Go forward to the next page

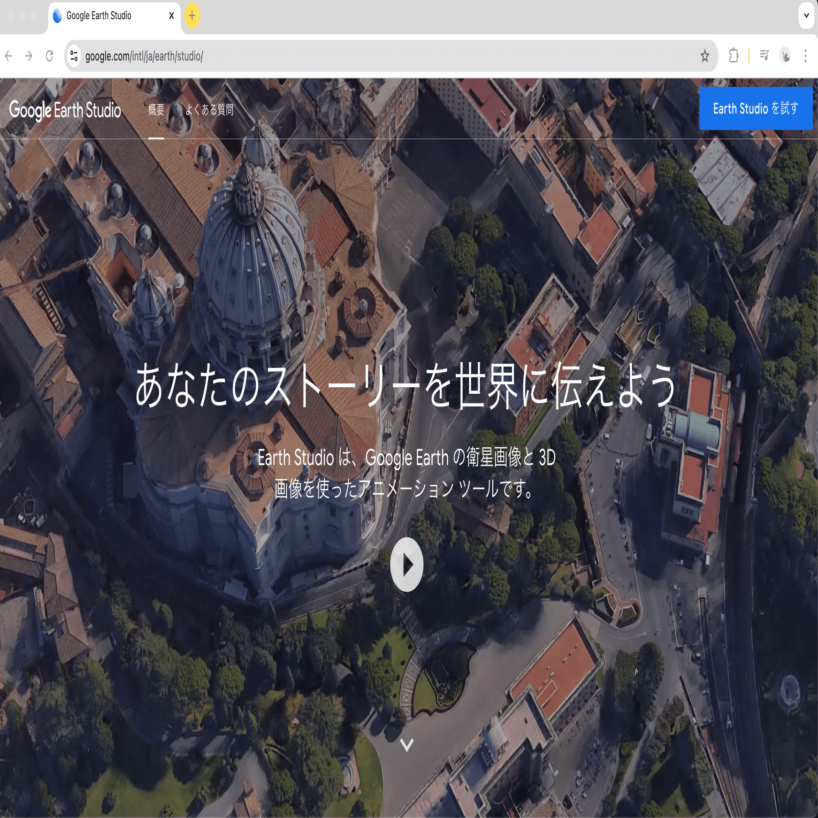pyautogui.click(x=29, y=56)
